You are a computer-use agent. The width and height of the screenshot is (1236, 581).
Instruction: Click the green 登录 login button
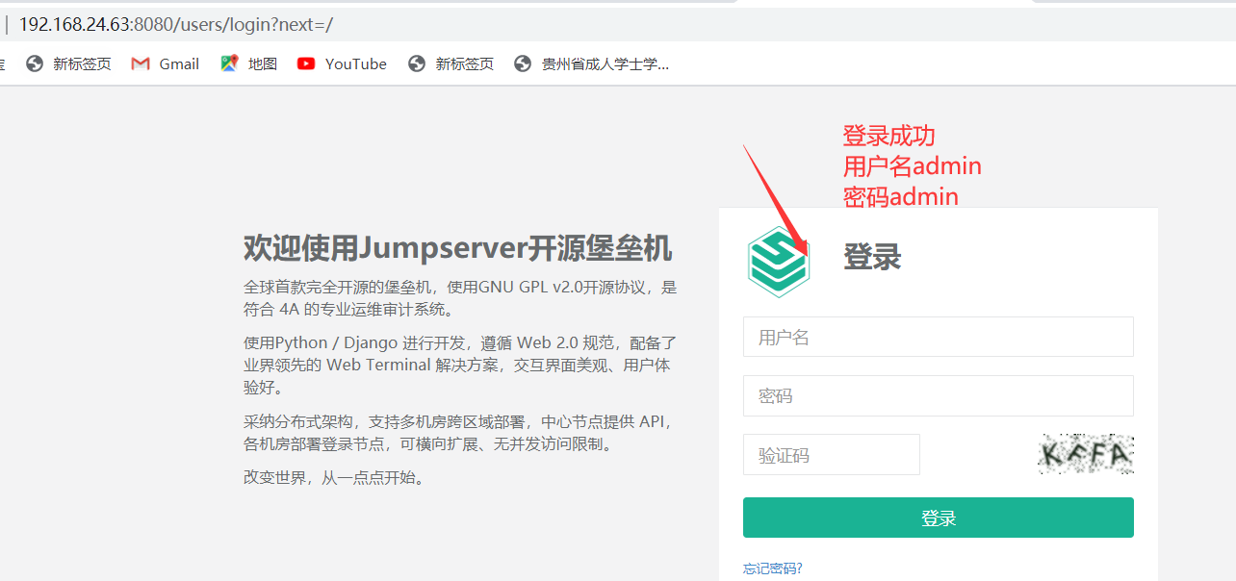[938, 518]
